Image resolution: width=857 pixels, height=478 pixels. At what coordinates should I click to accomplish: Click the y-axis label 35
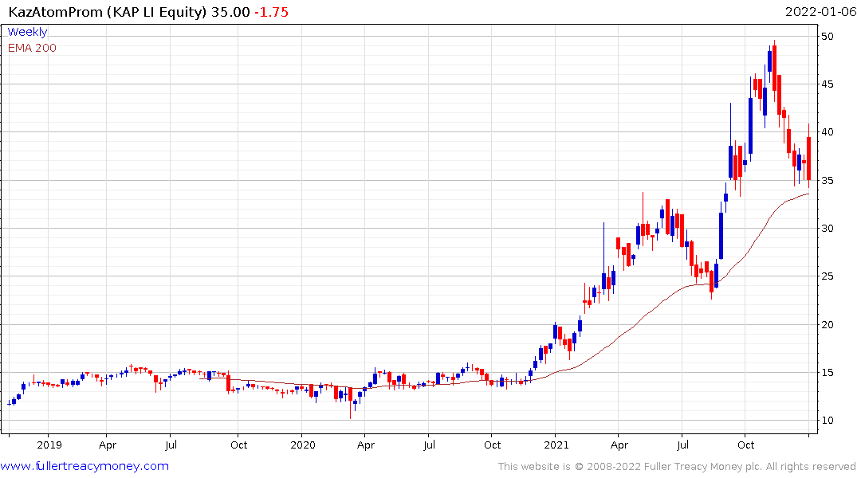827,180
